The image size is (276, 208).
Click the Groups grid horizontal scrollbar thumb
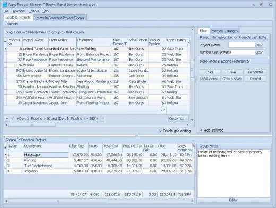point(58,201)
